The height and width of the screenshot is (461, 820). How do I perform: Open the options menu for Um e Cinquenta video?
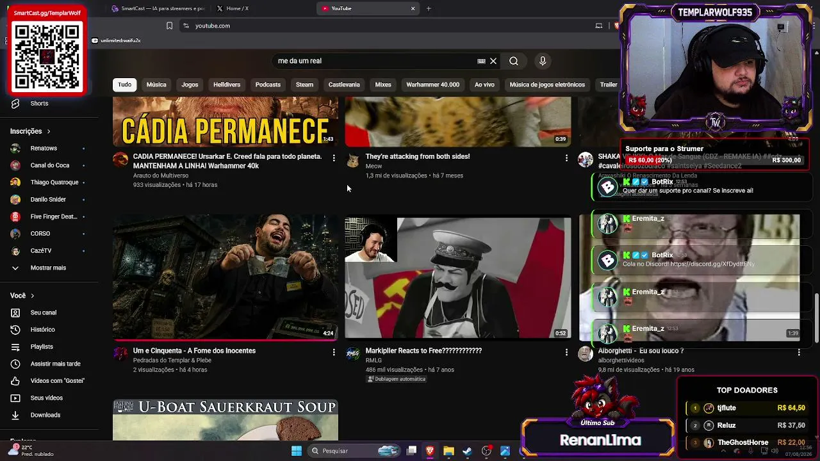(334, 352)
